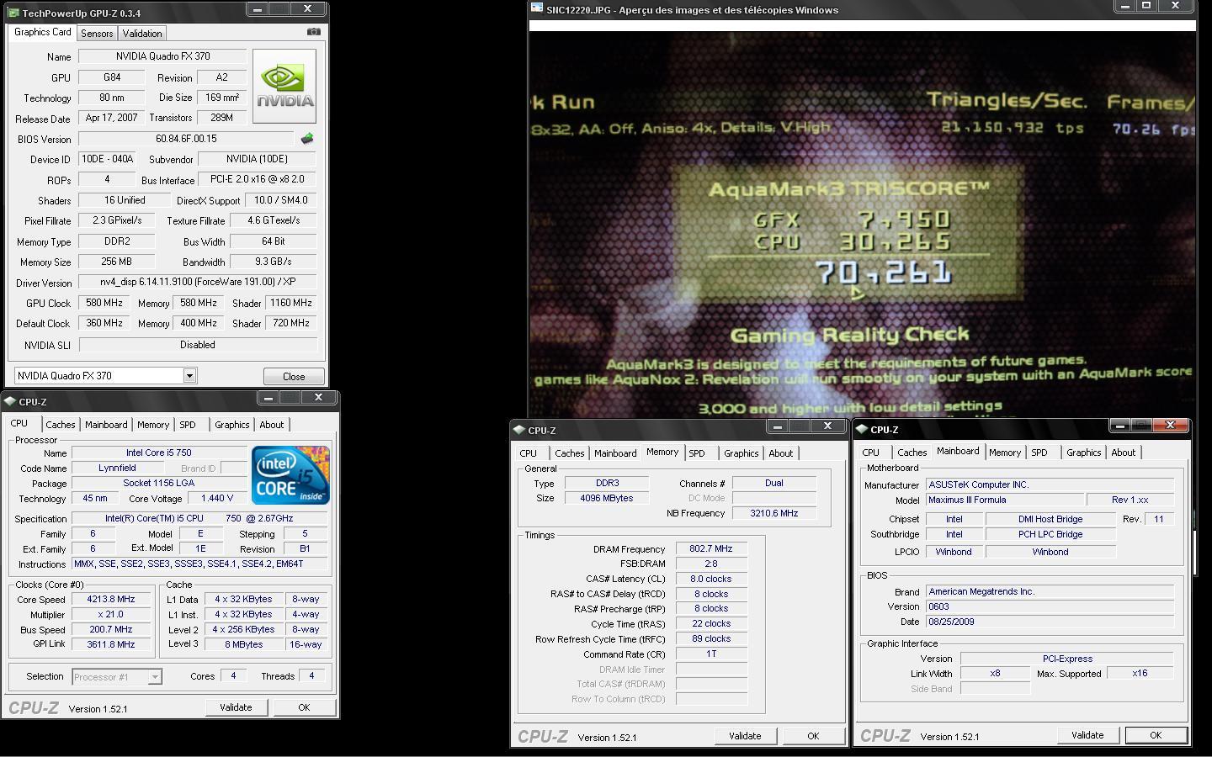Click the NB Frequency value 3210.6 MHz
Image resolution: width=1212 pixels, height=757 pixels.
point(773,513)
